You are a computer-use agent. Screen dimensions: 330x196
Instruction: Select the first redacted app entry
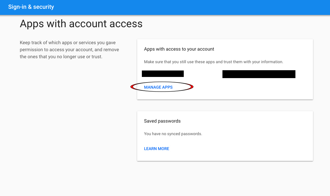pos(163,74)
